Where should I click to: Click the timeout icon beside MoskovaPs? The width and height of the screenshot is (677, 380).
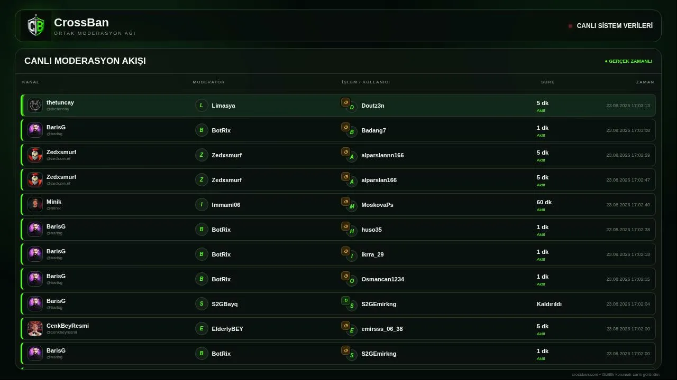click(345, 202)
